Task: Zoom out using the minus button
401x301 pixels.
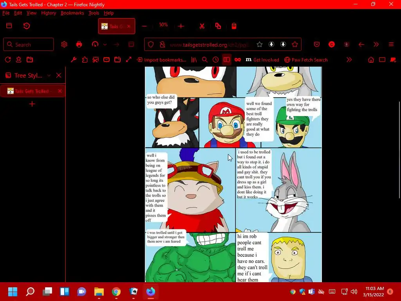Action: coord(144,26)
